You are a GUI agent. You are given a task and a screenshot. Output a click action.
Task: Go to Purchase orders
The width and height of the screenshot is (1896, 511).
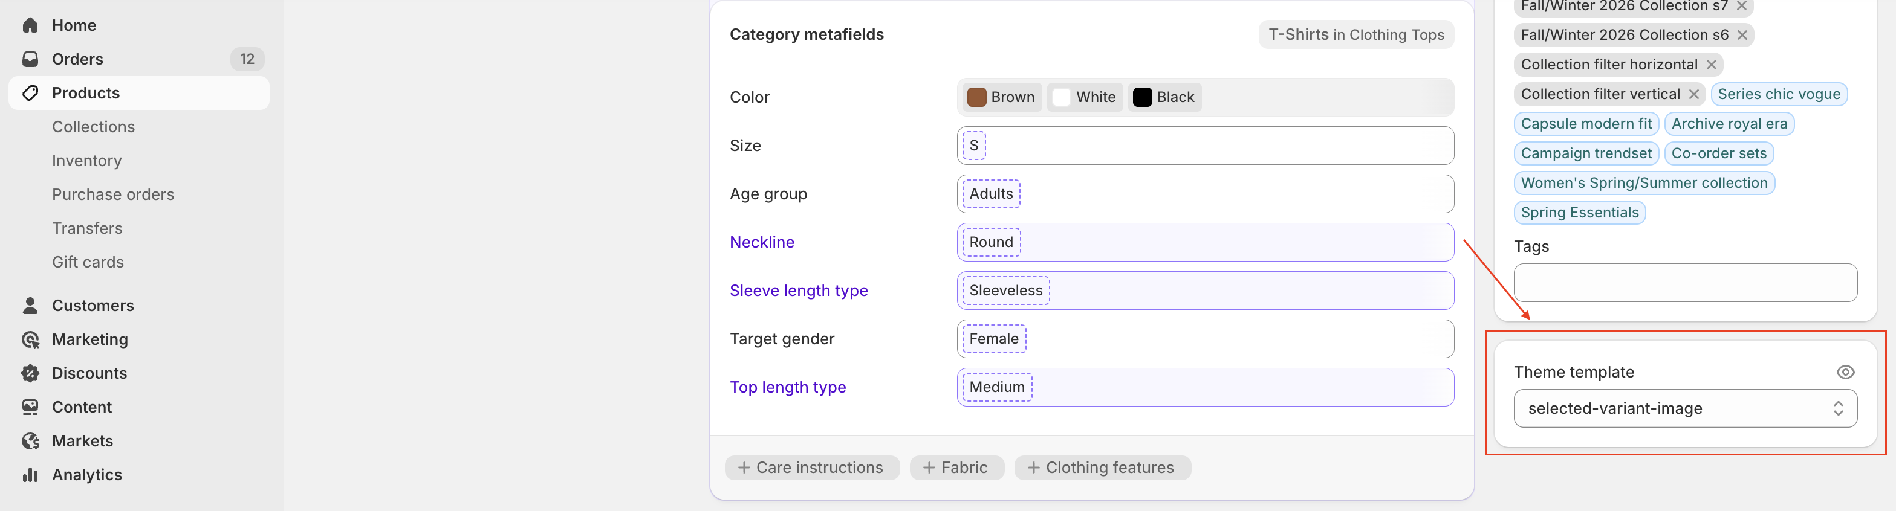click(x=113, y=194)
